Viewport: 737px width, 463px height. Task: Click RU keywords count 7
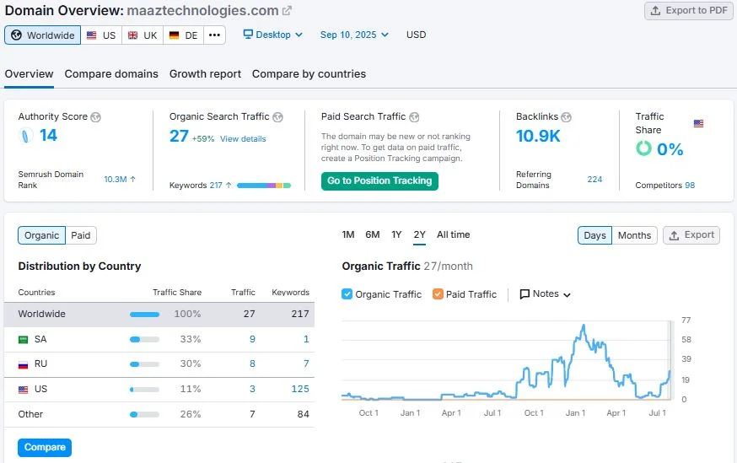(306, 363)
